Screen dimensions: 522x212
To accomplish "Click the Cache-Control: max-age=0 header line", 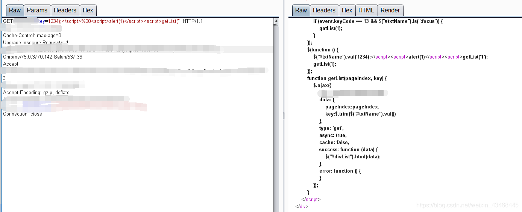I will coord(32,36).
